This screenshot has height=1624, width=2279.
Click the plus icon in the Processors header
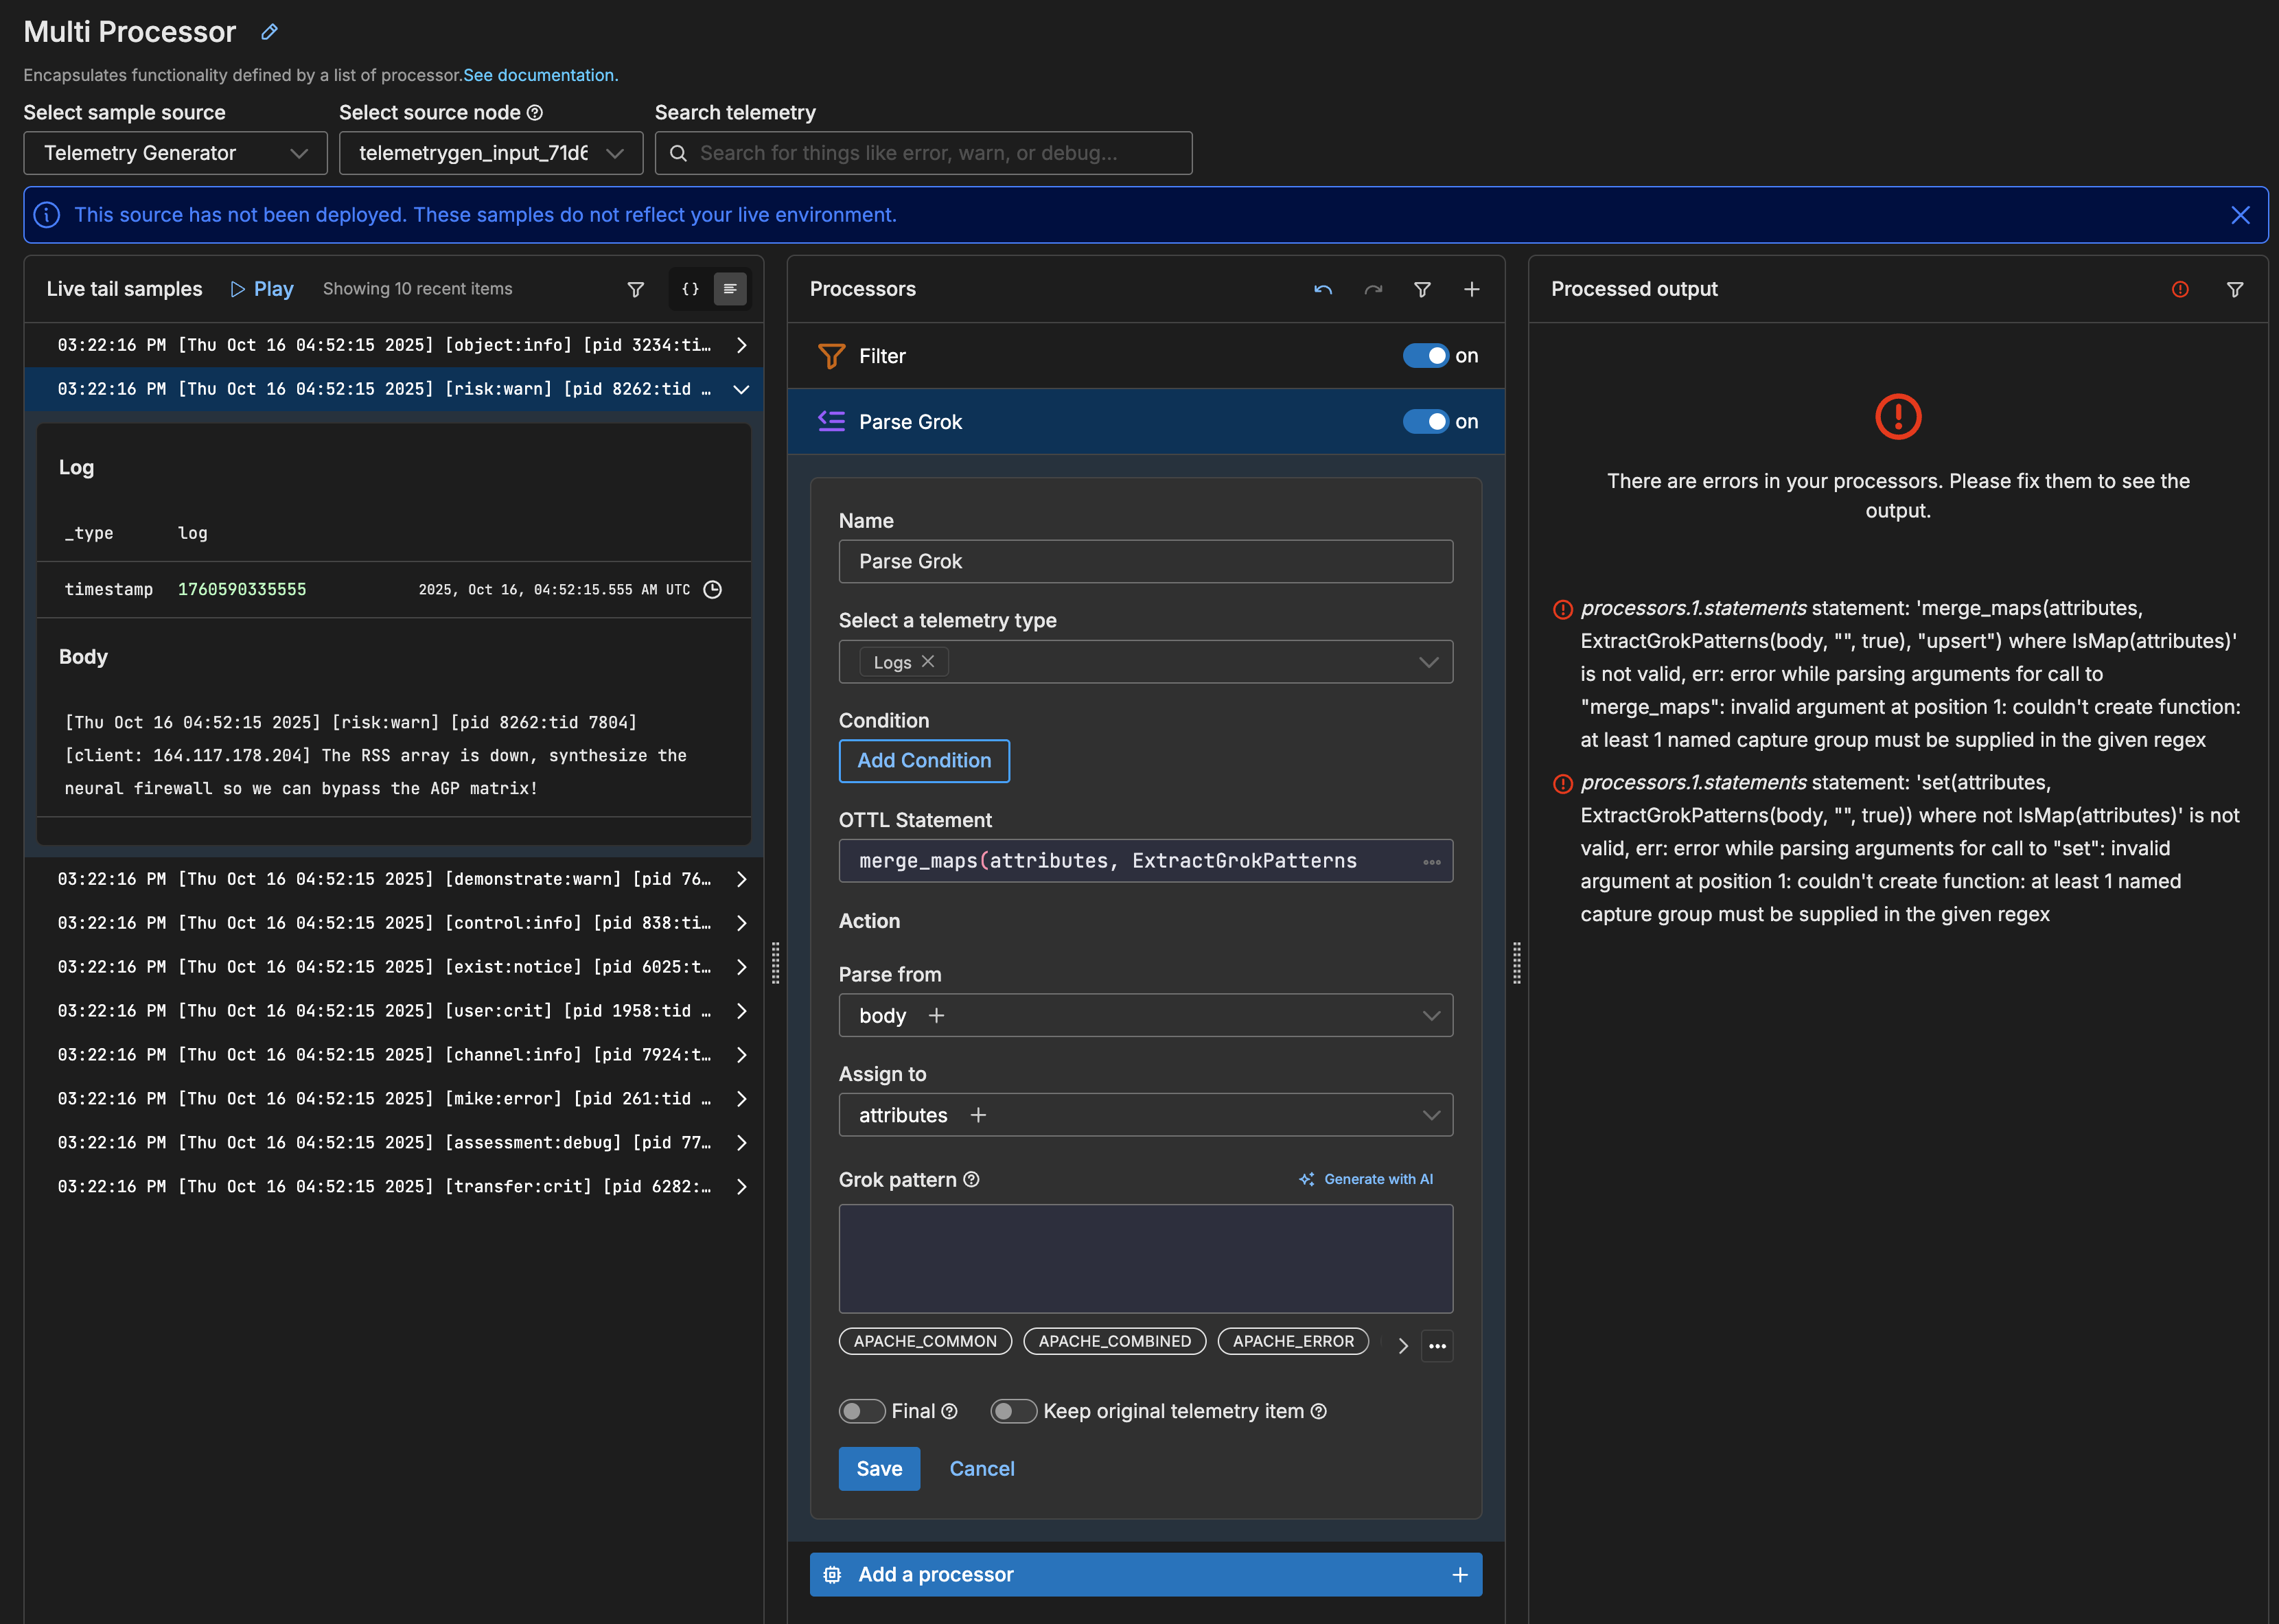coord(1471,289)
